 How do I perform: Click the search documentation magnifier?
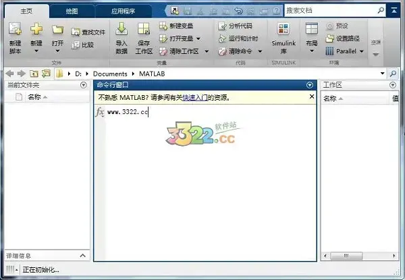pyautogui.click(x=381, y=10)
